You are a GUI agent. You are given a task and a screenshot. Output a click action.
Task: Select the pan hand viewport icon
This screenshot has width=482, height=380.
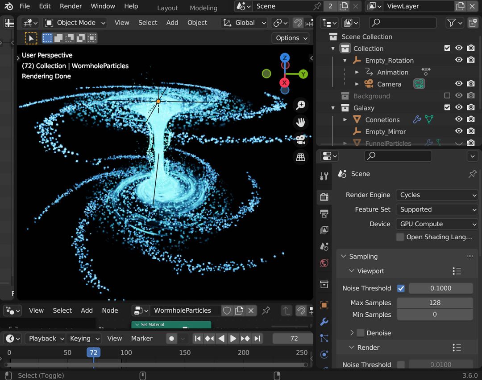coord(300,123)
